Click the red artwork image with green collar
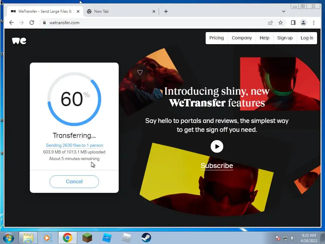Screen dimensions: 325x244 pos(280,84)
